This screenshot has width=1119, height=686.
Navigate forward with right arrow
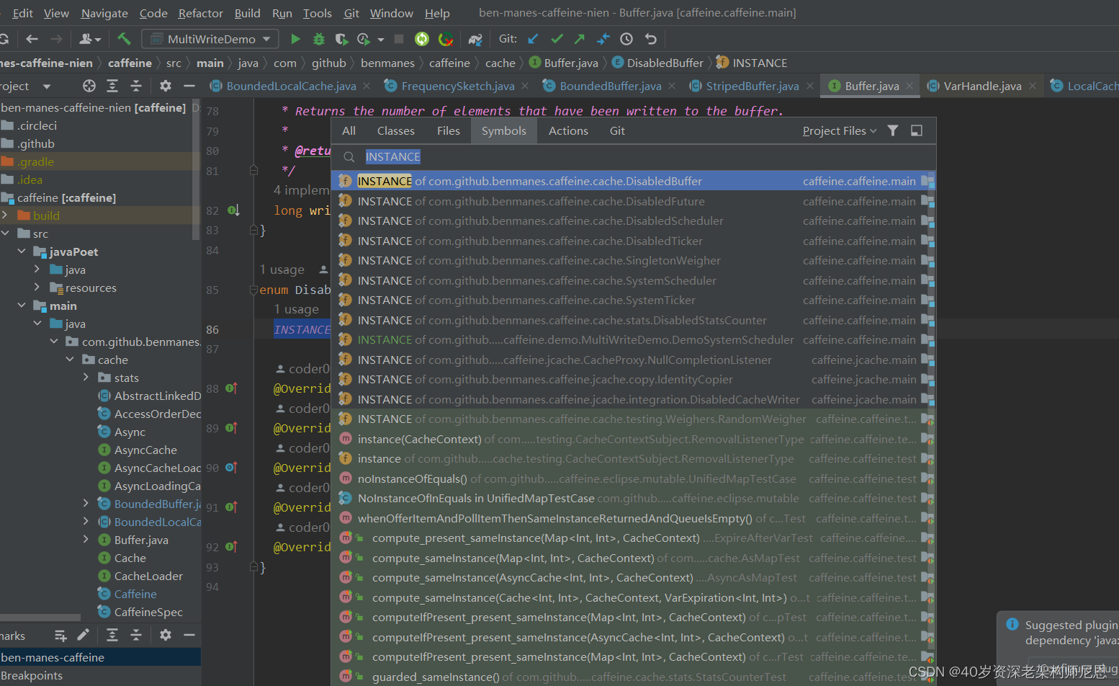(56, 39)
